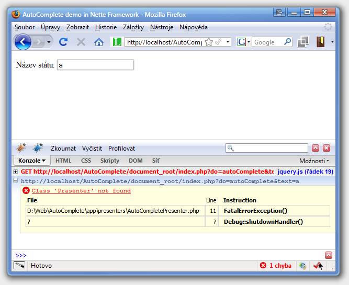Click the grey index.php?do=autoComplete&text=a URL
349x285 pixels.
160,181
